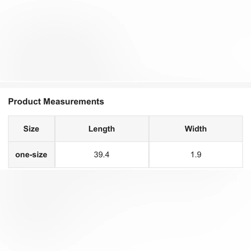Choose the table cell under Width

(196, 155)
